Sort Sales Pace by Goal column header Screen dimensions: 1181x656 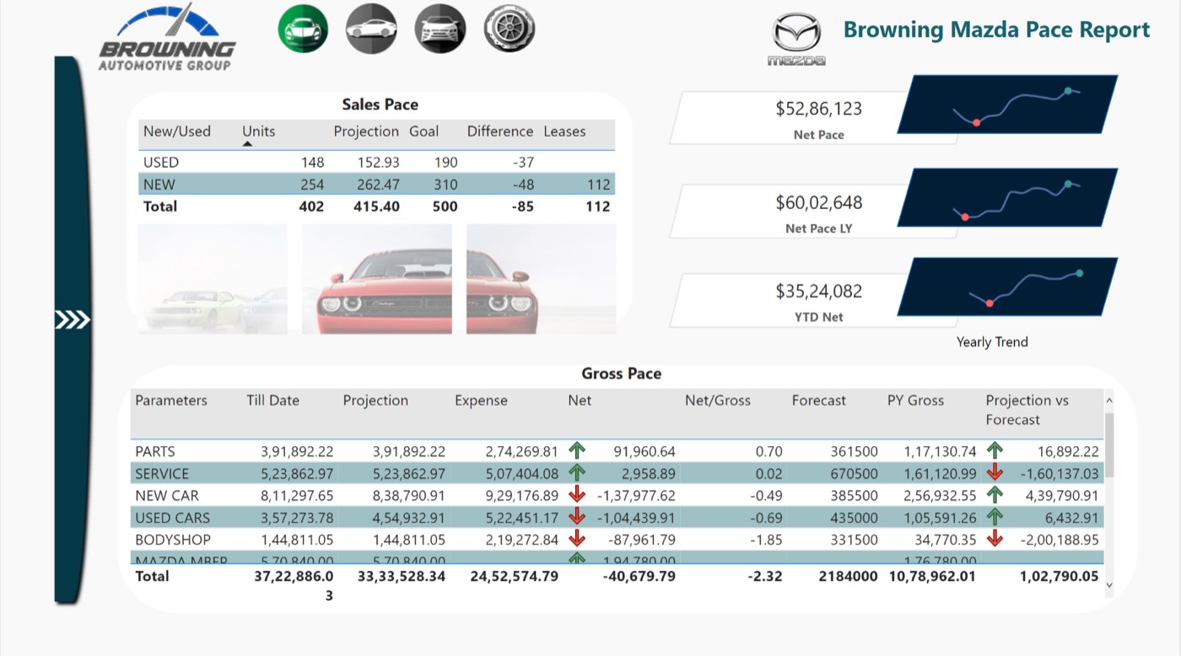tap(424, 132)
